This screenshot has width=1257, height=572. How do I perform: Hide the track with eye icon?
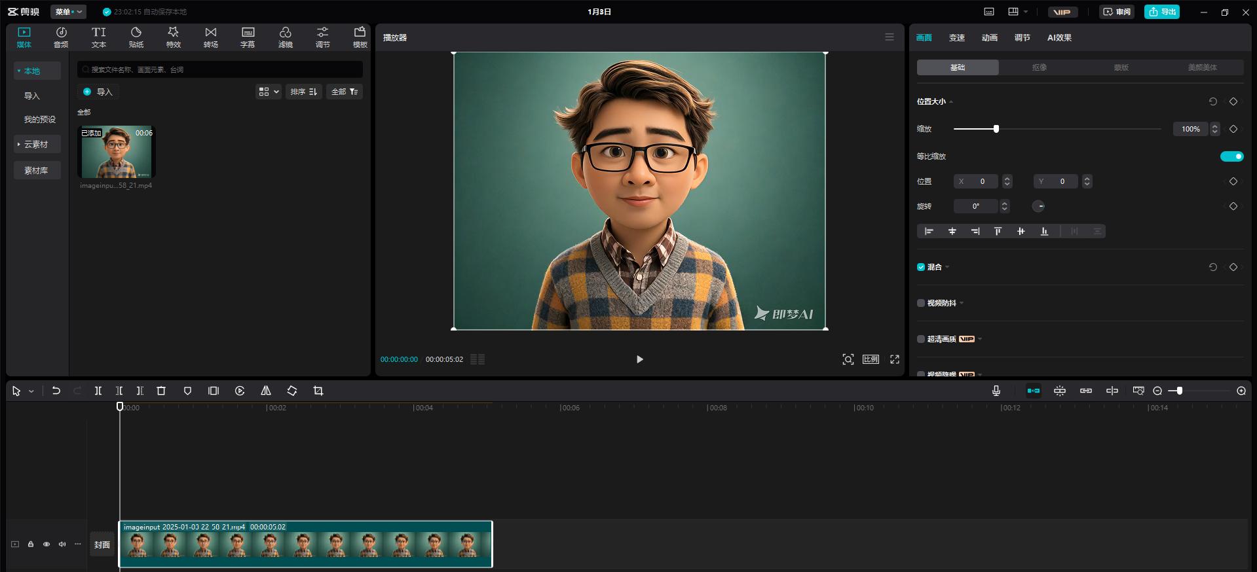point(47,544)
